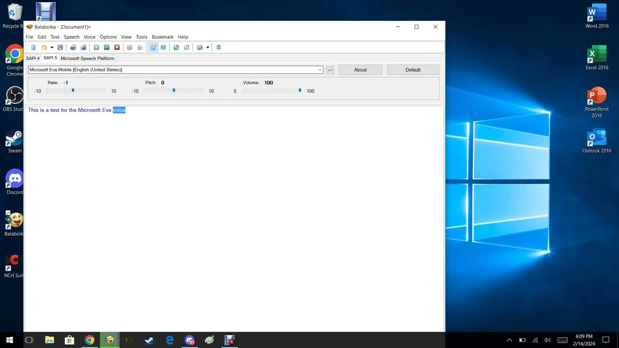The height and width of the screenshot is (348, 619).
Task: Click the Pitch slider handle
Action: [174, 90]
